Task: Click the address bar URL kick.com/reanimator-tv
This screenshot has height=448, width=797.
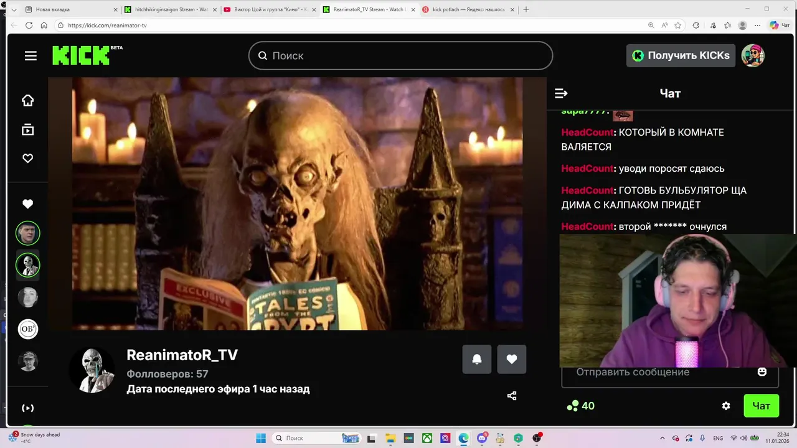Action: click(107, 26)
